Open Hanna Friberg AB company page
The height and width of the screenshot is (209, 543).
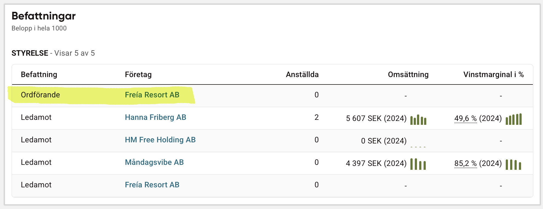point(156,117)
